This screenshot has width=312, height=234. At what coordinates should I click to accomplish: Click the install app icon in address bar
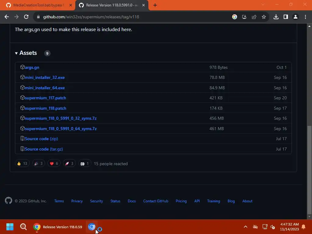point(244,17)
